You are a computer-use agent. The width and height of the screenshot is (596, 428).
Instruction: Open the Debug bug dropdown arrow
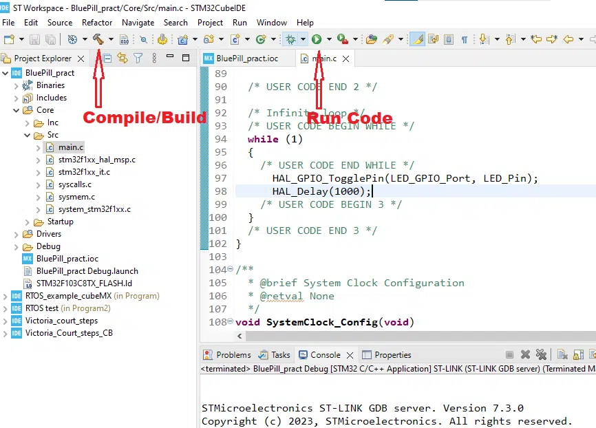click(303, 39)
